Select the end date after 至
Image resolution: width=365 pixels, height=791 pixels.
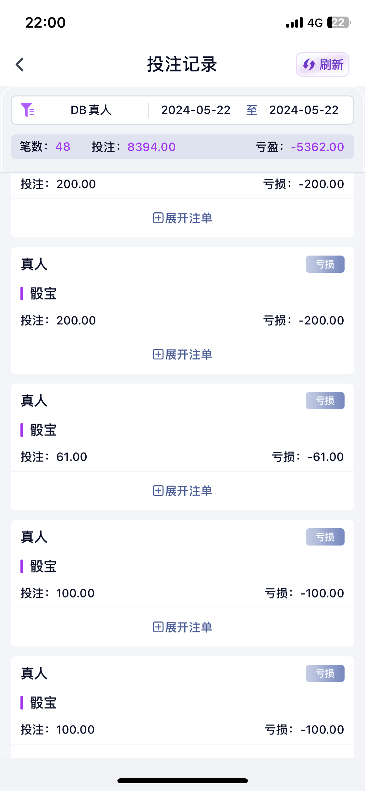point(304,110)
